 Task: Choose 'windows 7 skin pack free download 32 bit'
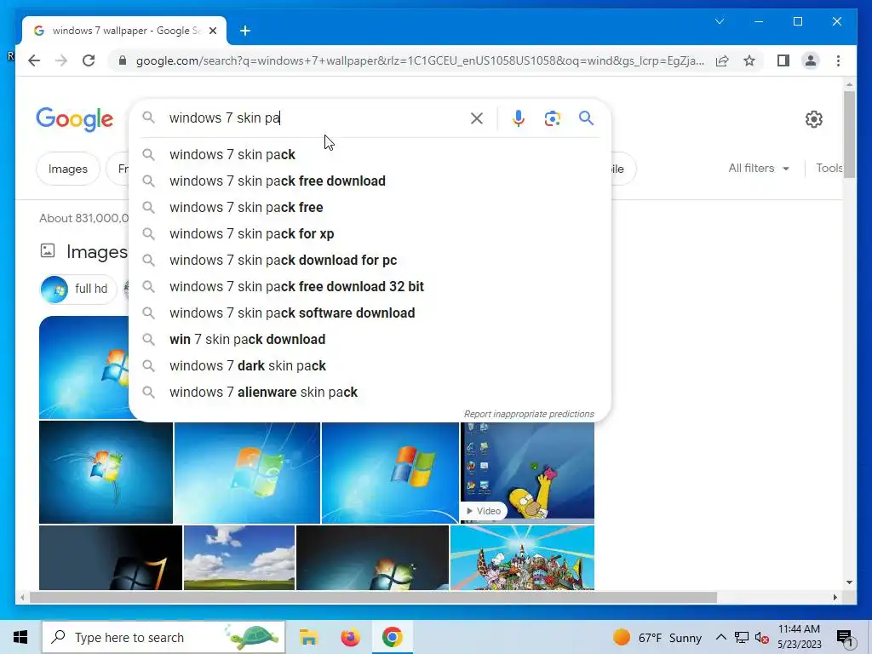click(370, 286)
